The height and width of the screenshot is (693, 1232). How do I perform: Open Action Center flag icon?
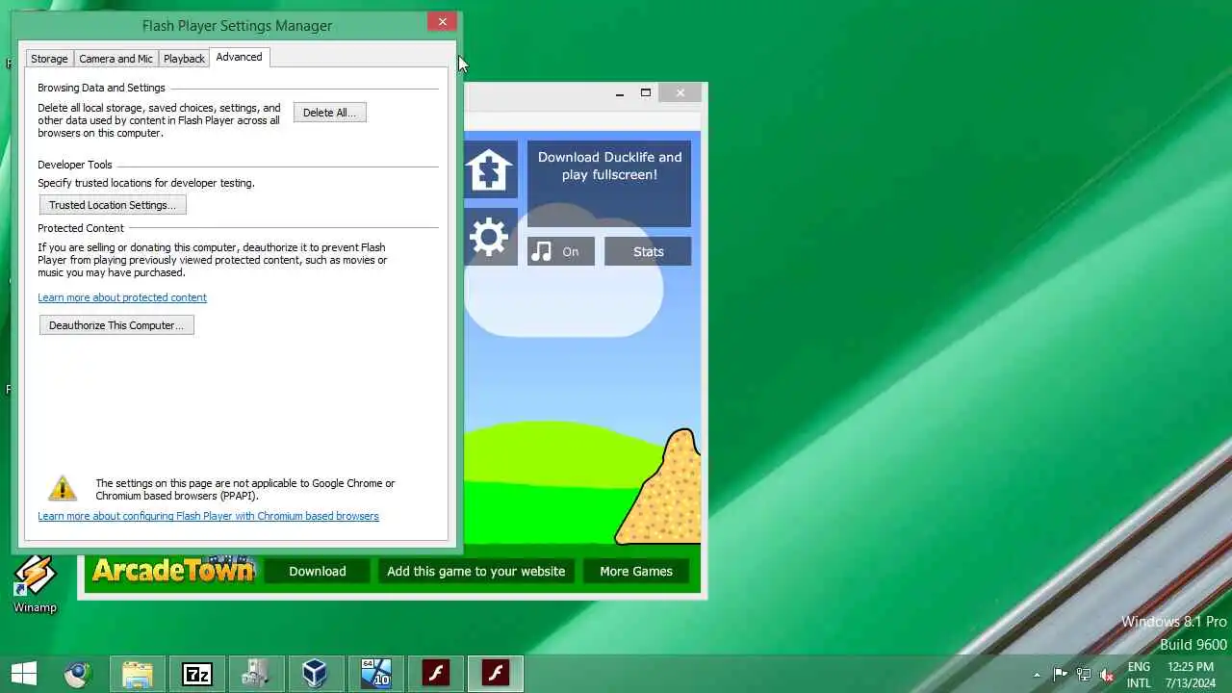coord(1060,675)
